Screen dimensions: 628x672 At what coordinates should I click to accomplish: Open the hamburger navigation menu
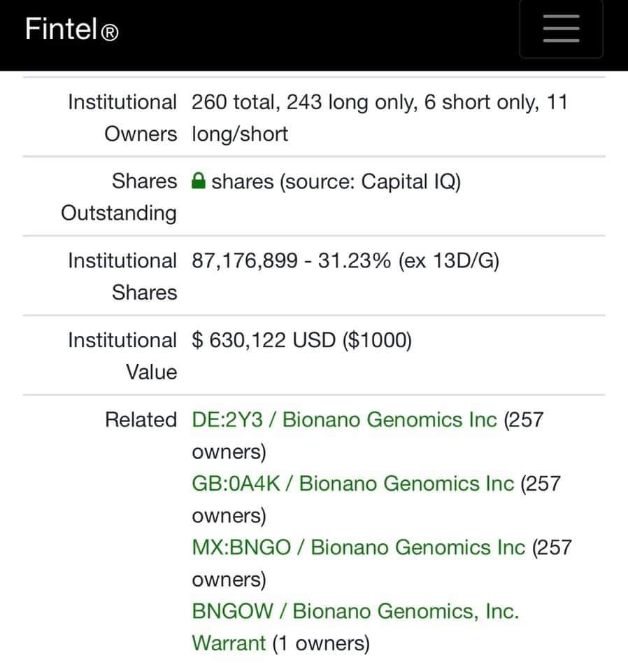click(x=562, y=28)
